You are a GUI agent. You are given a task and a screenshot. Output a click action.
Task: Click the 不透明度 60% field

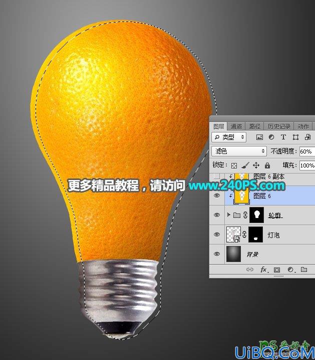click(307, 151)
